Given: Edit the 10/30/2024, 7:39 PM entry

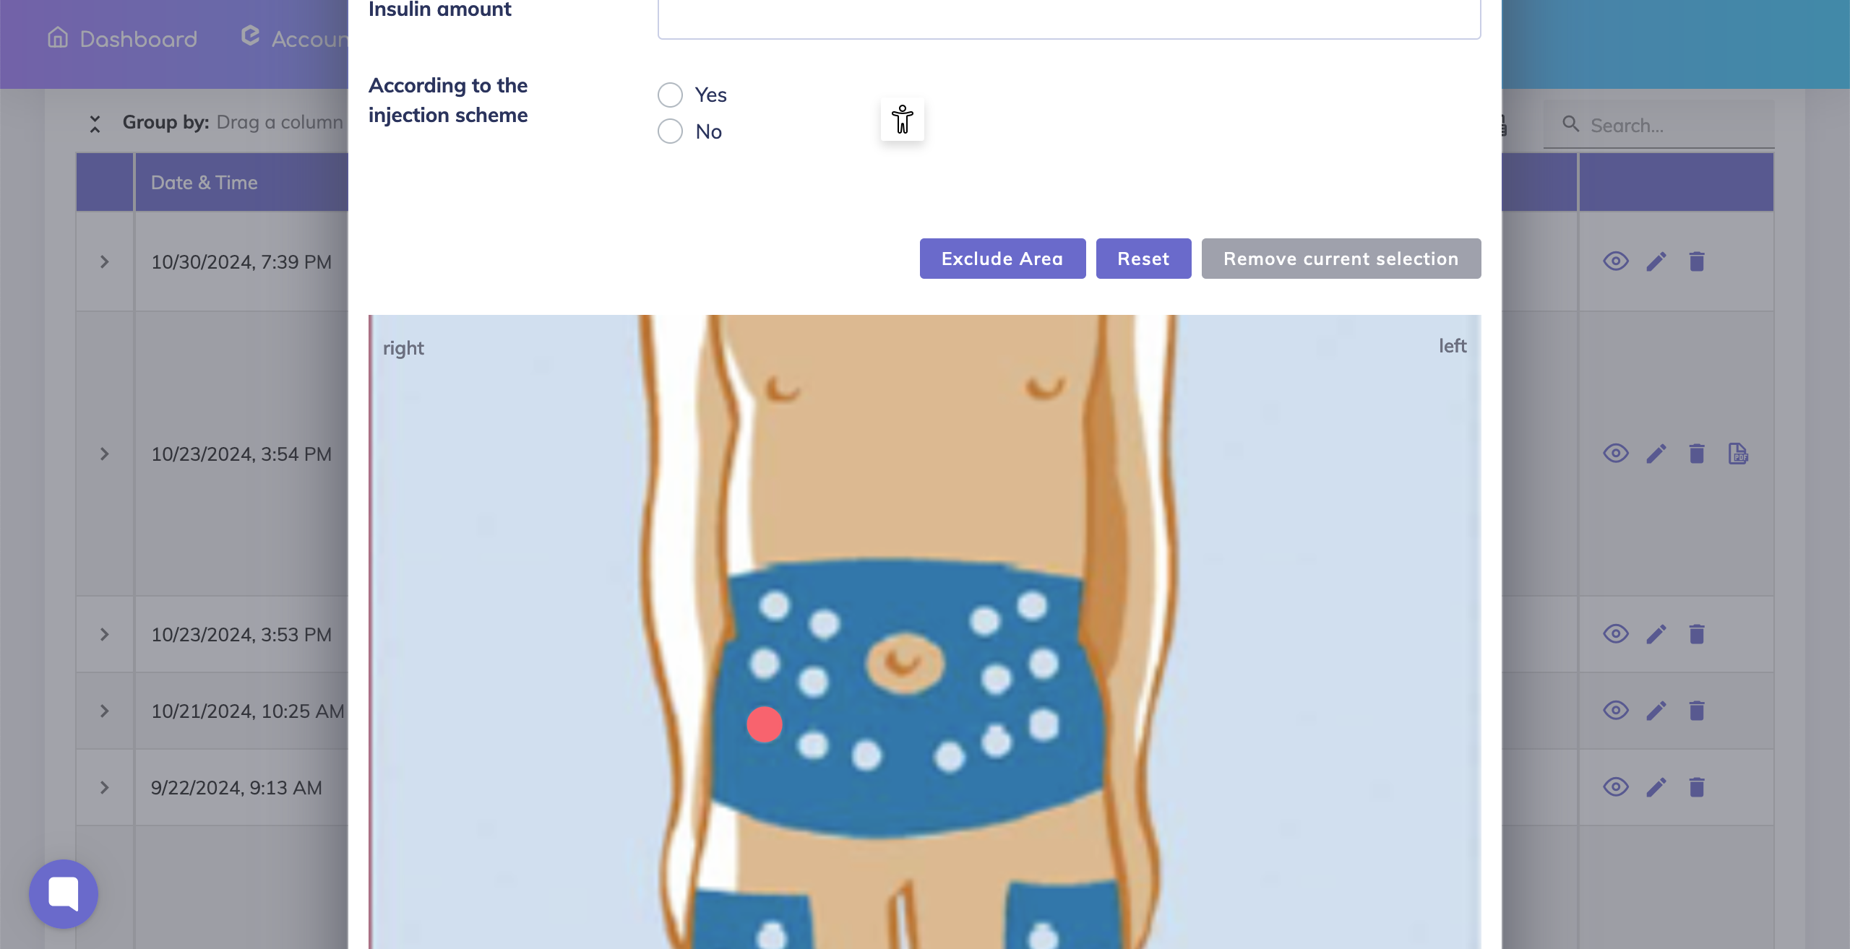Looking at the screenshot, I should 1656,261.
